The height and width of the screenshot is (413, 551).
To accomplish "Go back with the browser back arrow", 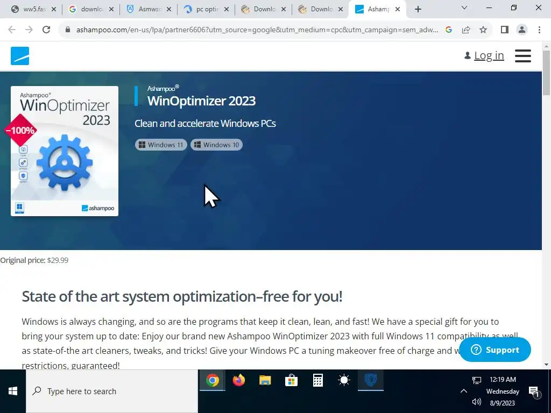I will pos(12,30).
